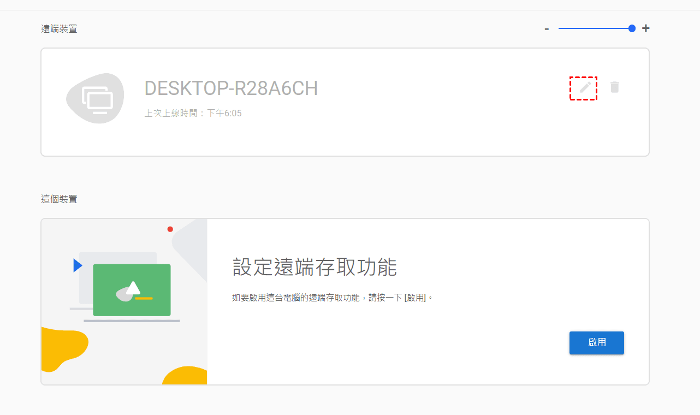Click the 上次上線時間 last online text

193,114
